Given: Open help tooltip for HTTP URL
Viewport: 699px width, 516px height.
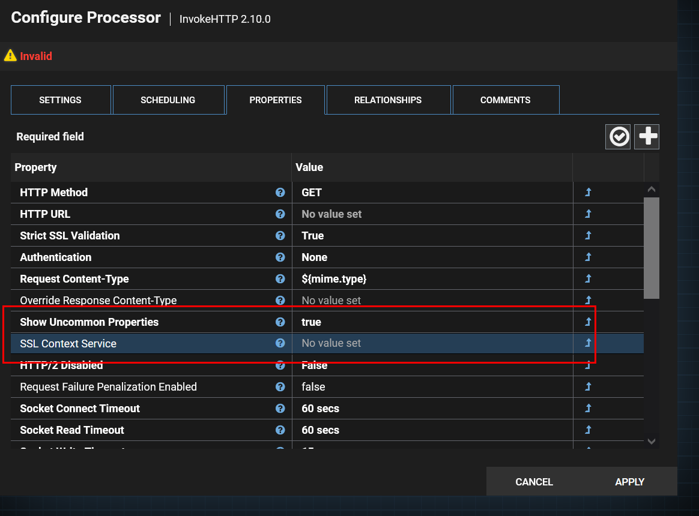Looking at the screenshot, I should pyautogui.click(x=280, y=214).
